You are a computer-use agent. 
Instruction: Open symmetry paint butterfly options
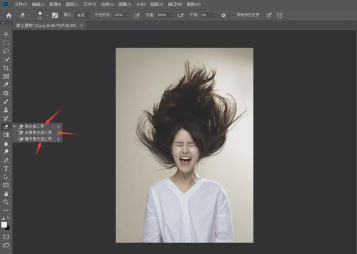tap(280, 15)
